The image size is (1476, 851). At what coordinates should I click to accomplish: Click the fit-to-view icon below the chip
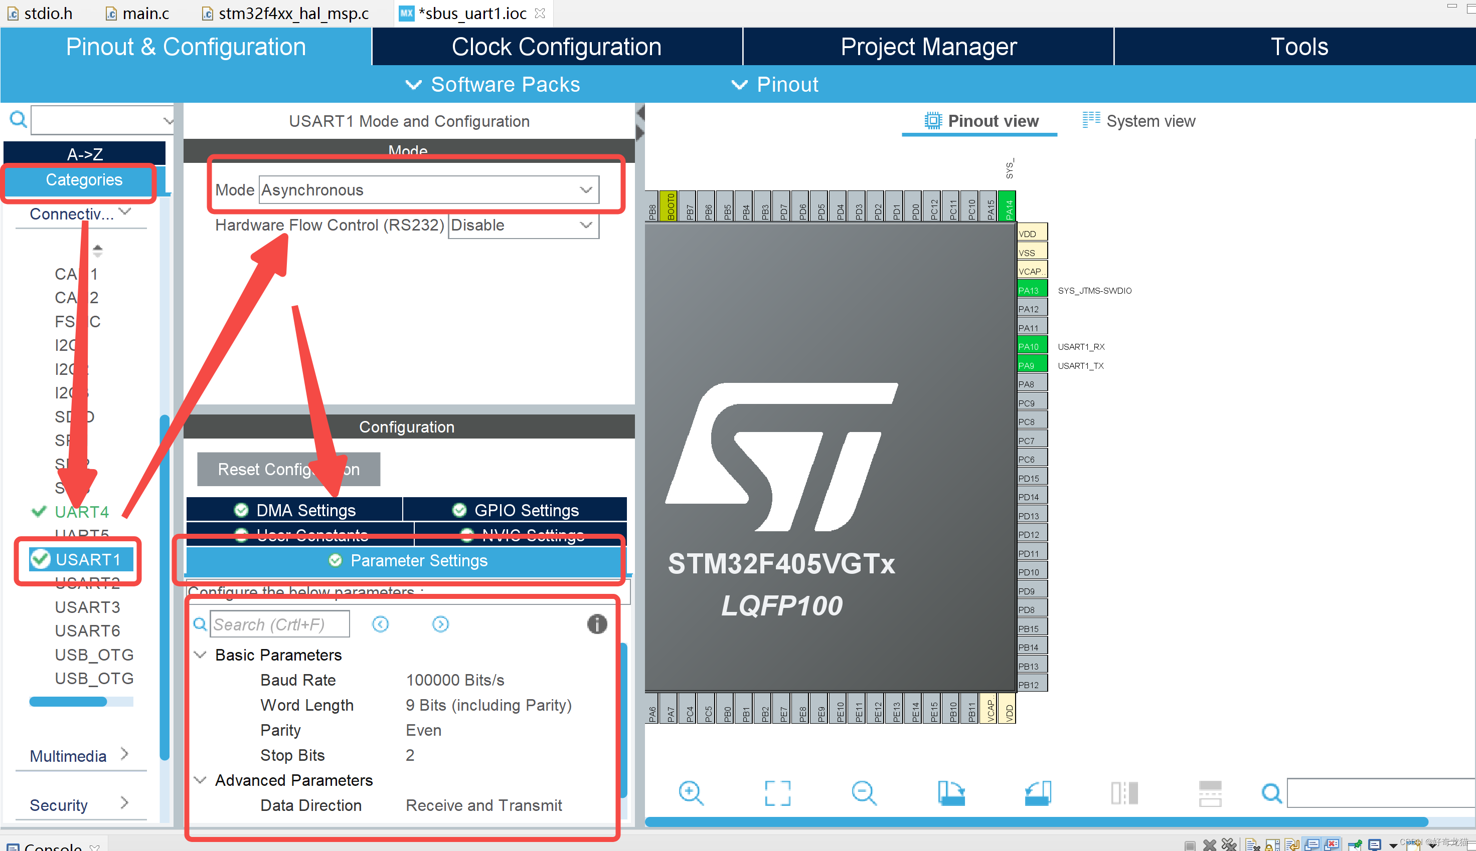(x=777, y=793)
